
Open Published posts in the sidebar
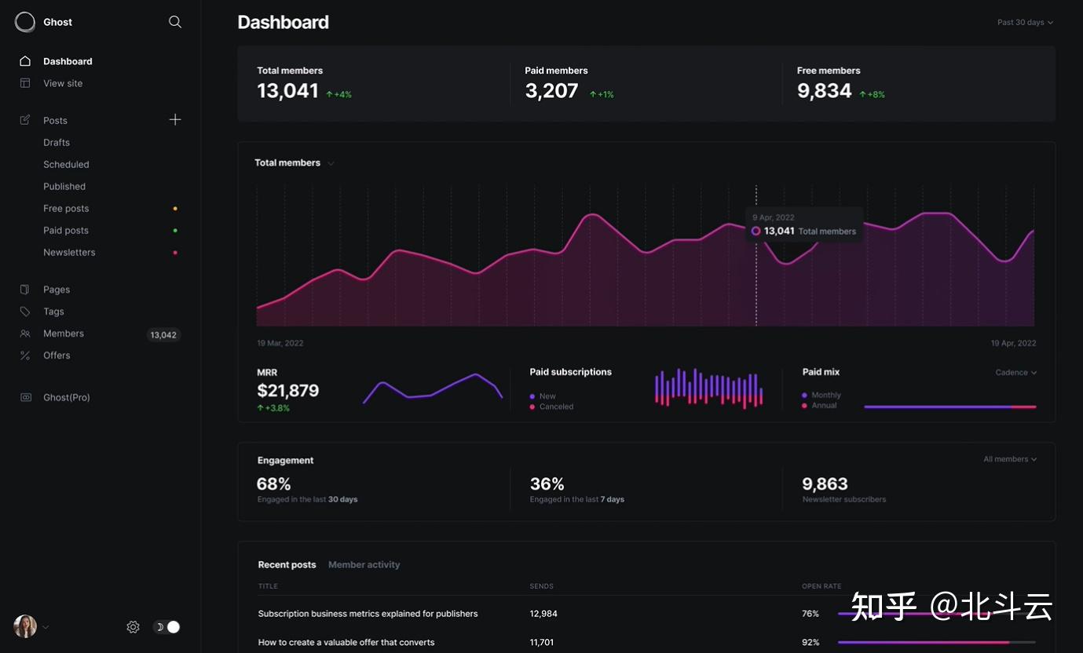[64, 187]
